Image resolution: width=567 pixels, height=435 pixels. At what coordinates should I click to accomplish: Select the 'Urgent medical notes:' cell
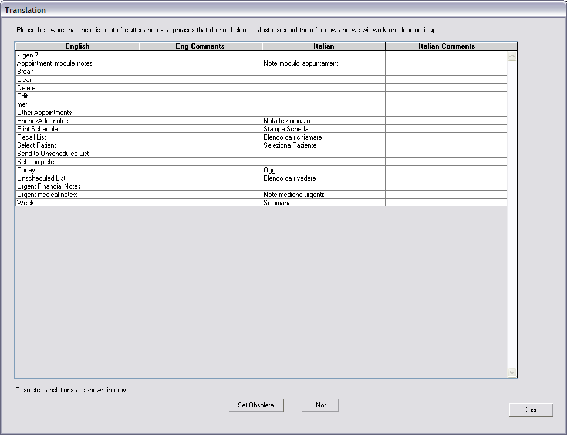tap(77, 195)
